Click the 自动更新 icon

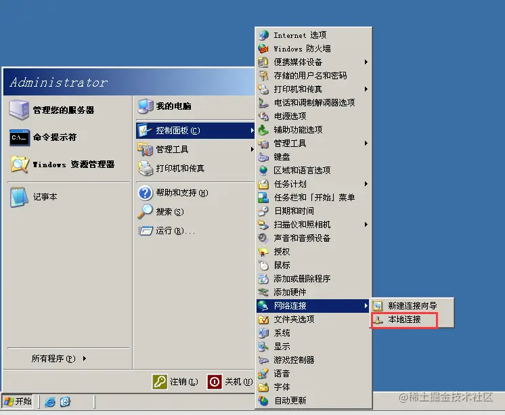point(263,401)
